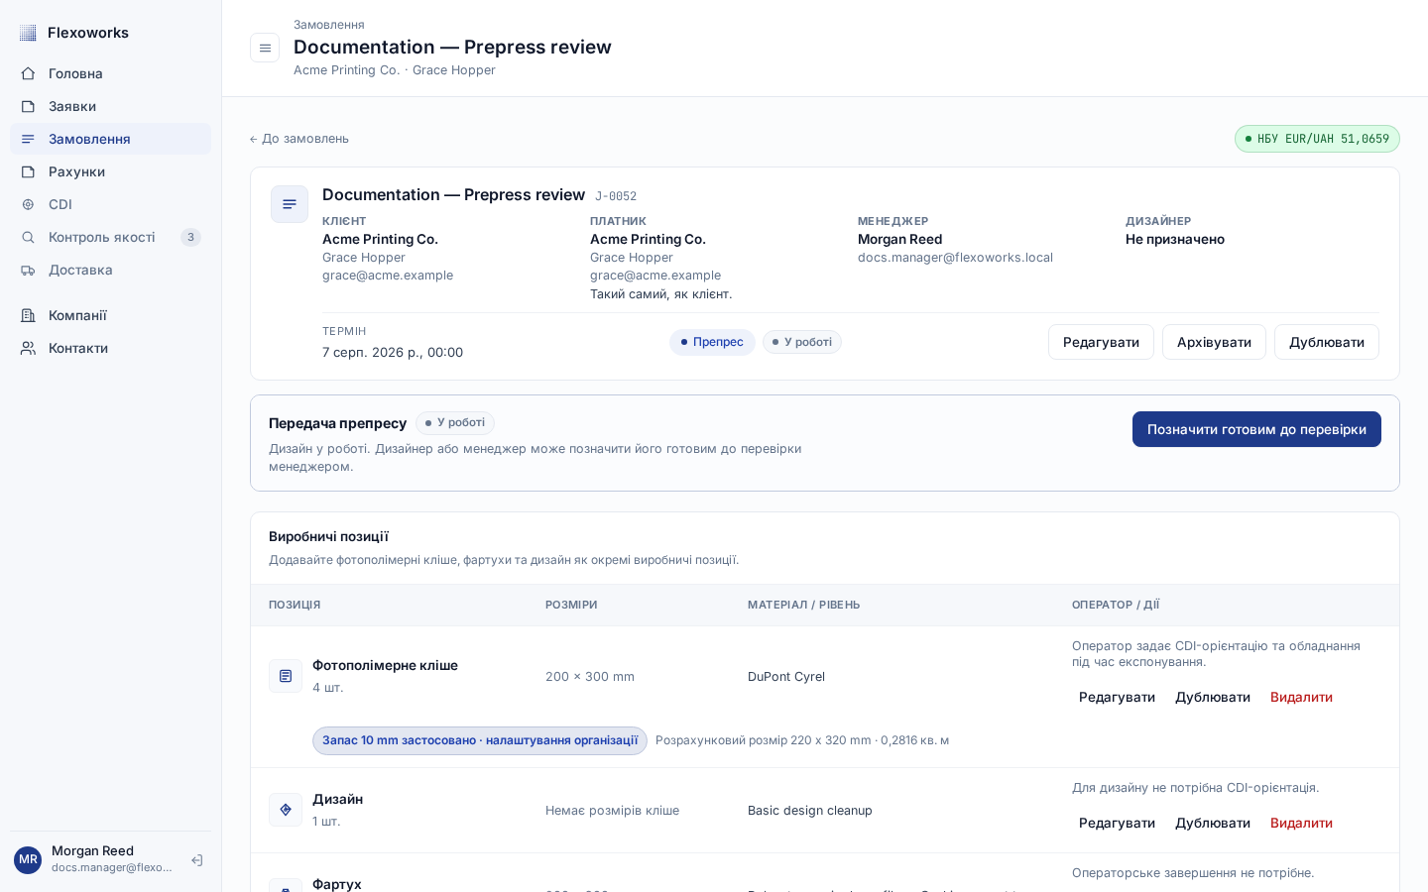
Task: Click the Архівувати button
Action: (x=1214, y=342)
